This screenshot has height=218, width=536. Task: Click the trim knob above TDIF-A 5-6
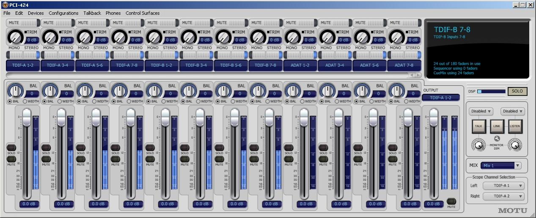pyautogui.click(x=85, y=37)
